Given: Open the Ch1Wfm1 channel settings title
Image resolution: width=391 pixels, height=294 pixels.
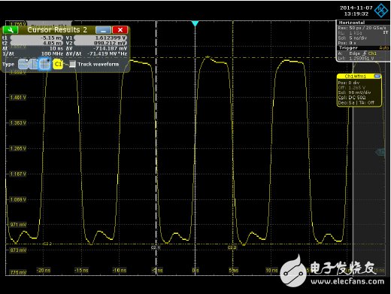Looking at the screenshot, I should click(356, 76).
